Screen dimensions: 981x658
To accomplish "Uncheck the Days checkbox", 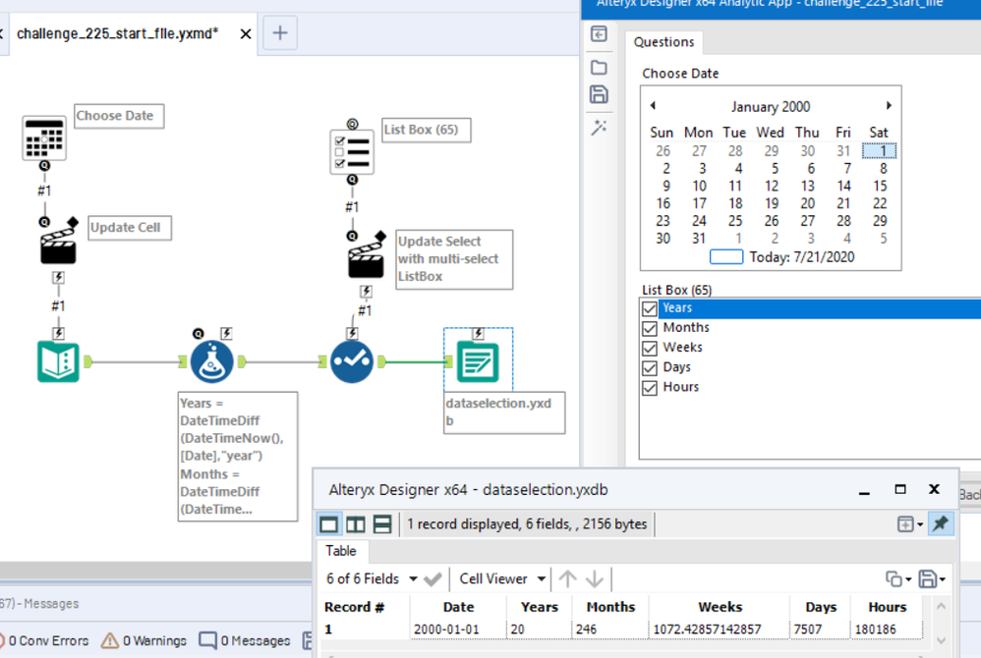I will click(650, 368).
